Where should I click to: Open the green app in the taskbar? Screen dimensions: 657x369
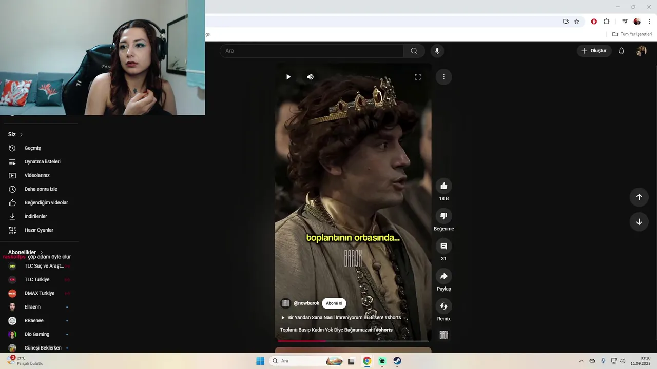(382, 361)
